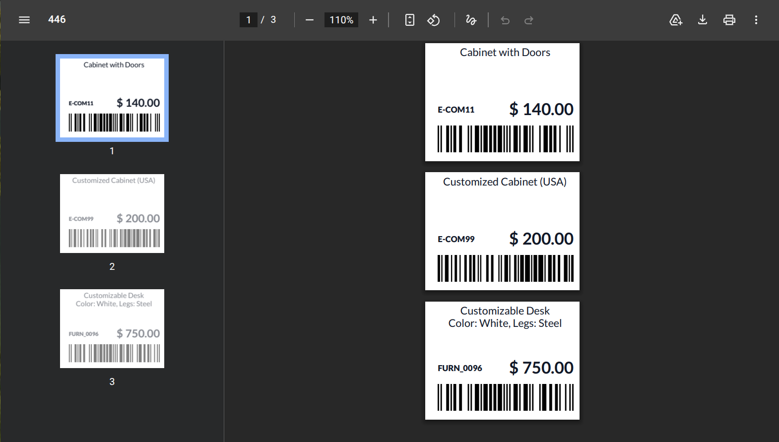The image size is (779, 442).
Task: Click the fit to page icon
Action: click(410, 20)
